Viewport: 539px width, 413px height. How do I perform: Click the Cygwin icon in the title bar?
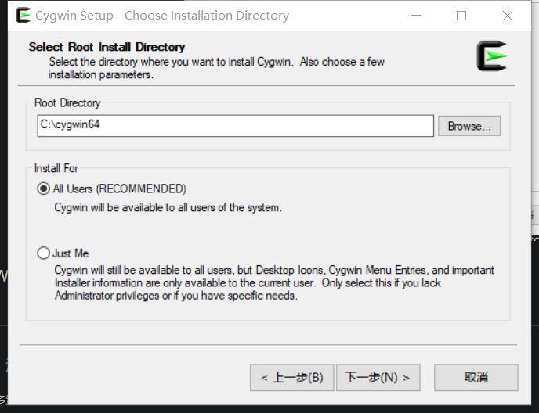point(24,16)
